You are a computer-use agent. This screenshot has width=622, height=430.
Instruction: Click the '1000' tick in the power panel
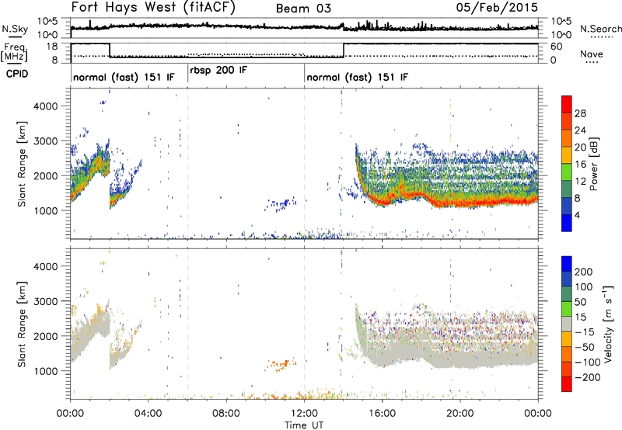click(x=46, y=210)
